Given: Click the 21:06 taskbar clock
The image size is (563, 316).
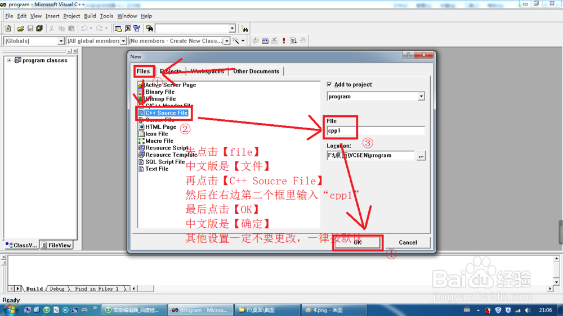Looking at the screenshot, I should [x=546, y=310].
